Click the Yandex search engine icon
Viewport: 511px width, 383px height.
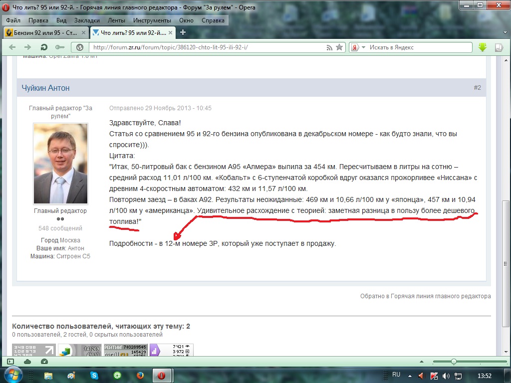(355, 47)
